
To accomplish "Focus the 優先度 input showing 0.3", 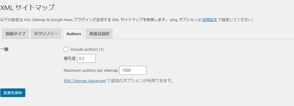I will pyautogui.click(x=86, y=58).
